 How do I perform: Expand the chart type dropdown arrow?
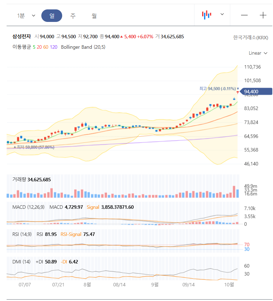[222, 14]
